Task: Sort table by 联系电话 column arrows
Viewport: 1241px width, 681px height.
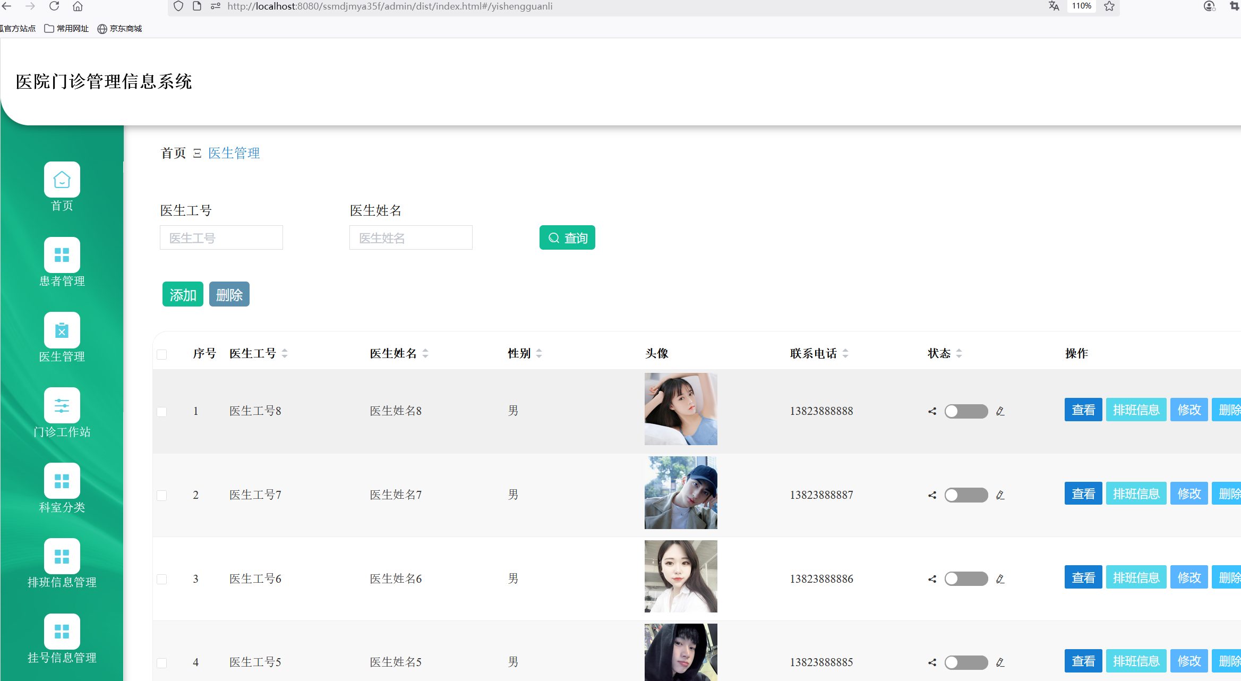Action: pos(845,353)
